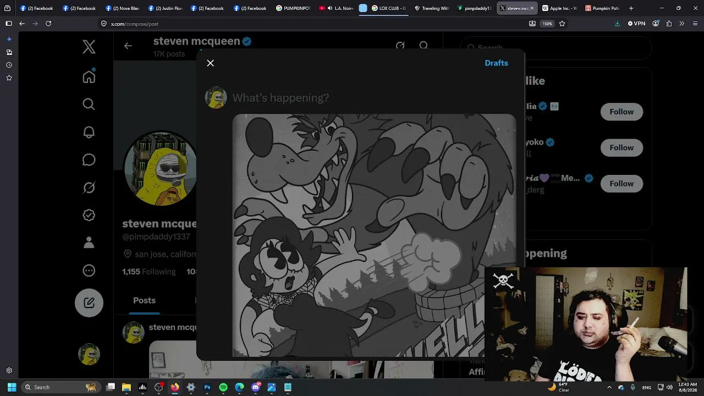Open Discord from the taskbar
Viewport: 704px width, 396px height.
(255, 387)
